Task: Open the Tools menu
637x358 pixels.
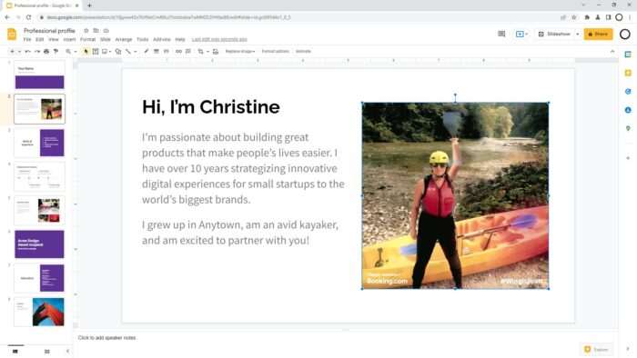Action: 143,40
